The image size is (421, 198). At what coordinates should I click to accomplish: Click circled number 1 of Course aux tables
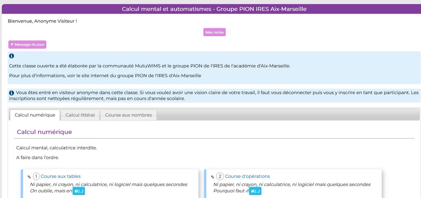click(36, 176)
